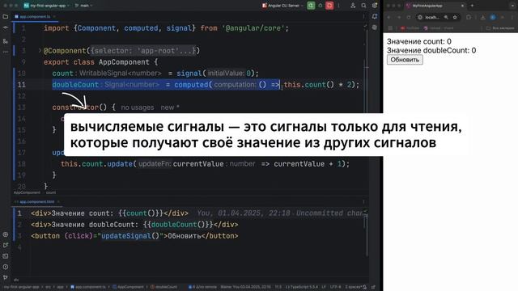Open the Services tool window in left sidebar
The image size is (518, 291).
coord(6,234)
